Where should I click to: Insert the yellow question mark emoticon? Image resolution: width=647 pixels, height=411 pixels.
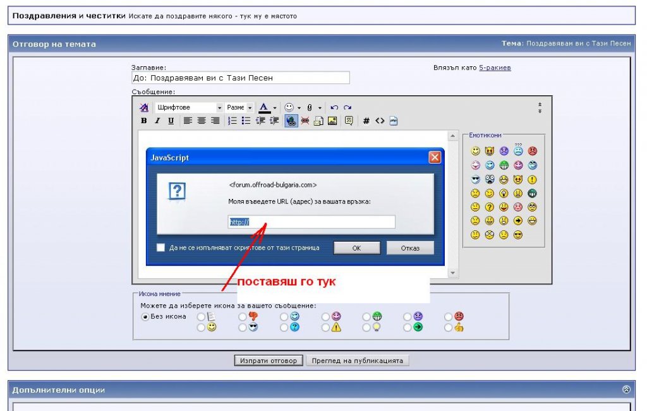click(490, 207)
